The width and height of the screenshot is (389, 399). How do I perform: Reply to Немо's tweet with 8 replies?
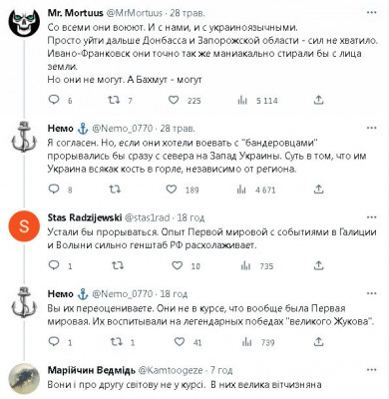click(54, 189)
